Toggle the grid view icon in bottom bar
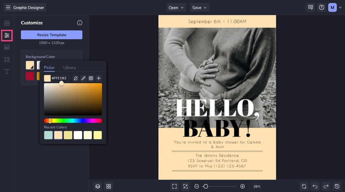This screenshot has width=345, height=192. (109, 186)
